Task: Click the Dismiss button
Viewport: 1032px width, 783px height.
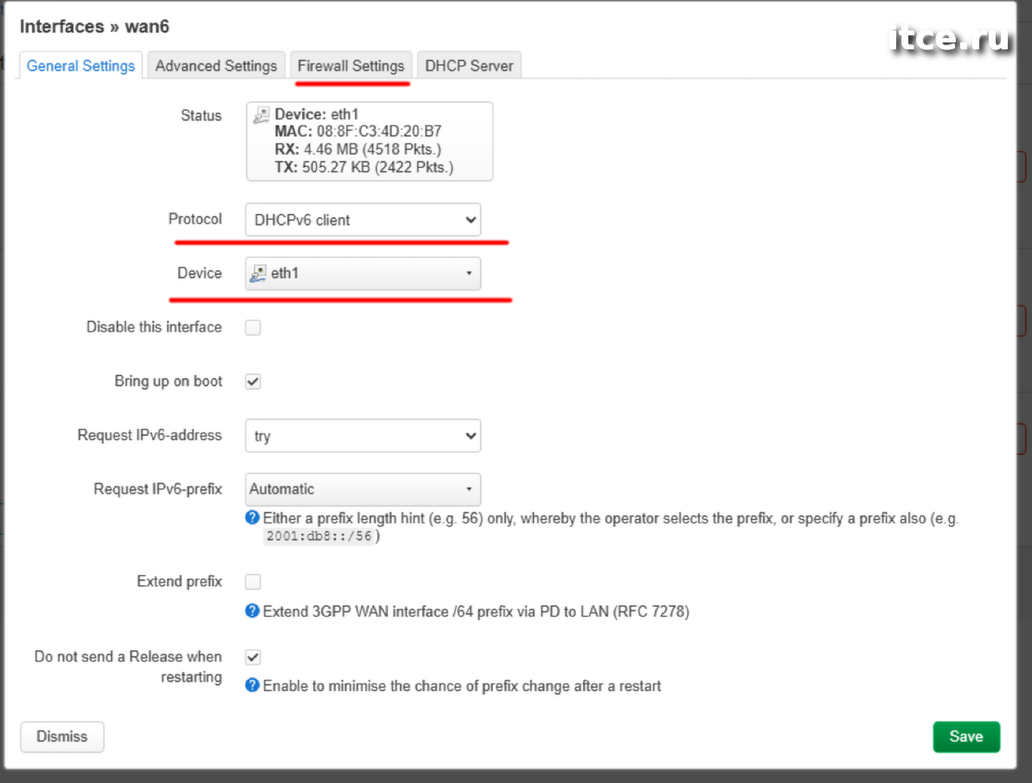Action: pyautogui.click(x=62, y=736)
